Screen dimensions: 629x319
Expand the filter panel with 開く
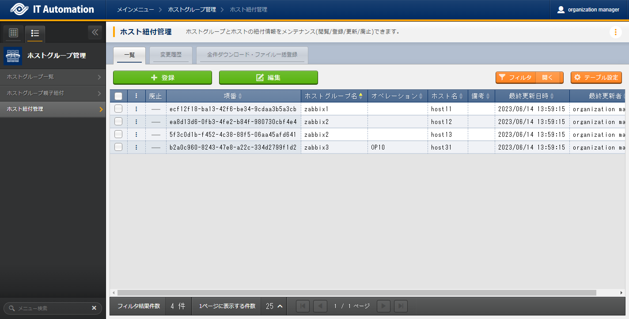point(547,78)
